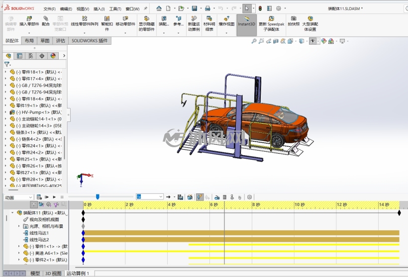Open the 插入(I) menu
Image resolution: width=408 pixels, height=277 pixels.
(99, 9)
